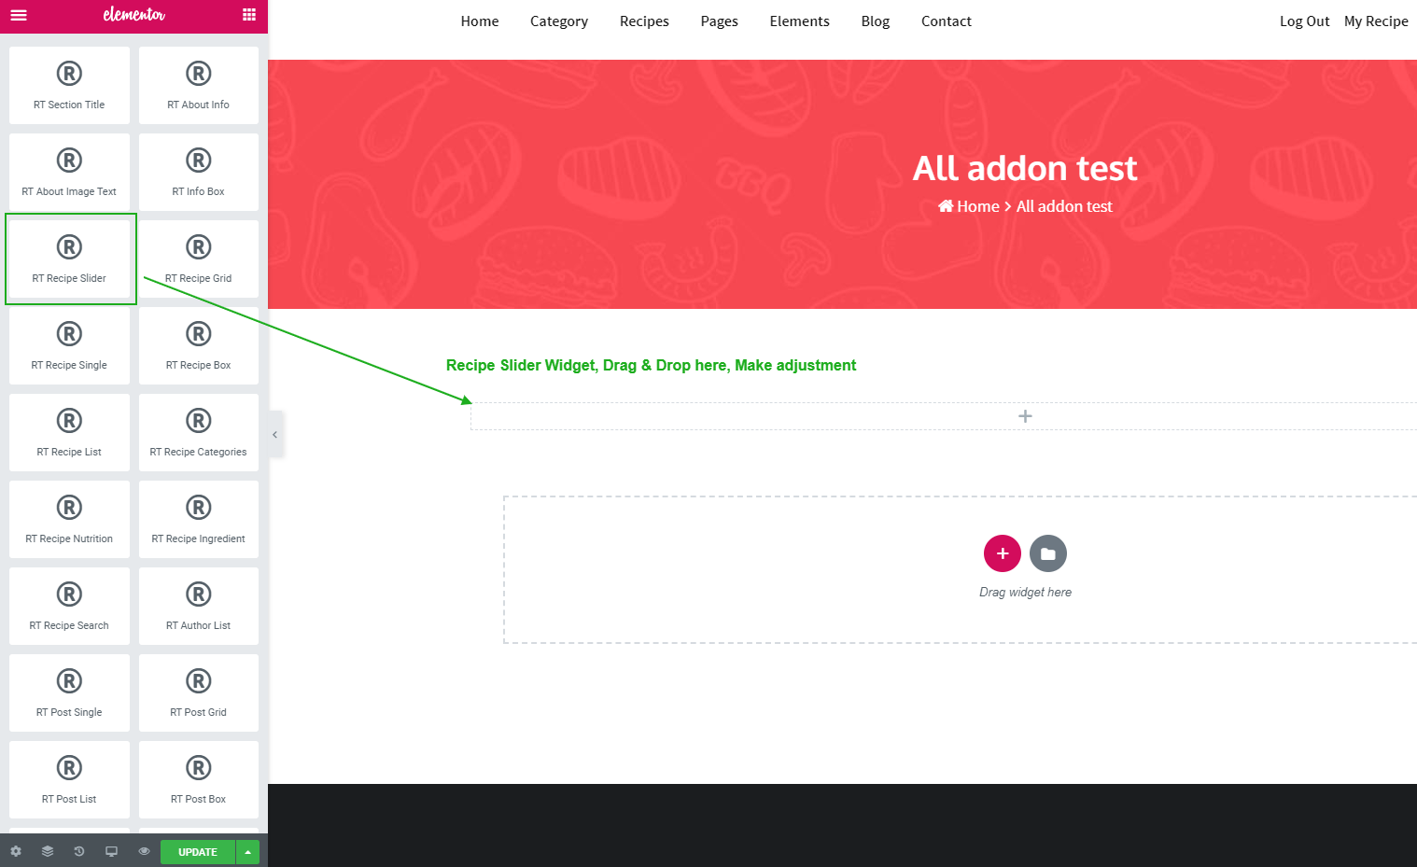
Task: Open responsive mode monitor icon
Action: click(111, 851)
